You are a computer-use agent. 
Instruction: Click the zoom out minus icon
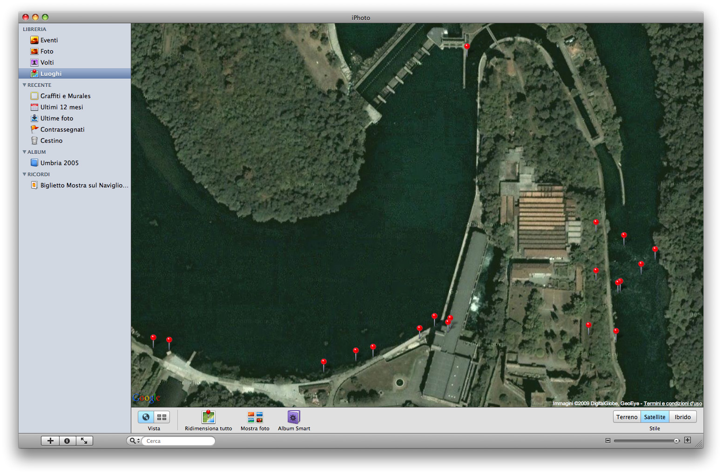point(608,441)
